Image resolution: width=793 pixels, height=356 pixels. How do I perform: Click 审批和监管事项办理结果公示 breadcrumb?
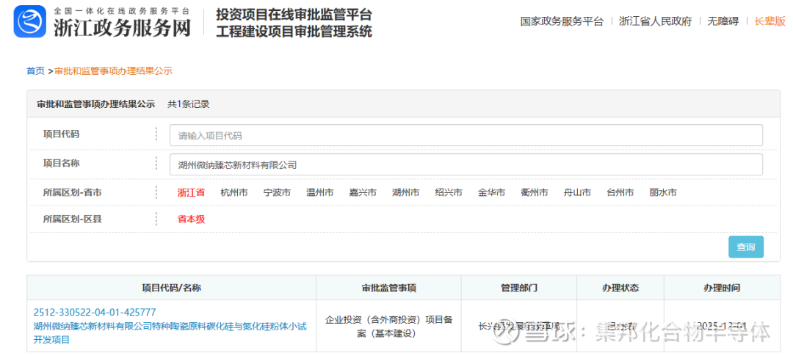point(114,70)
